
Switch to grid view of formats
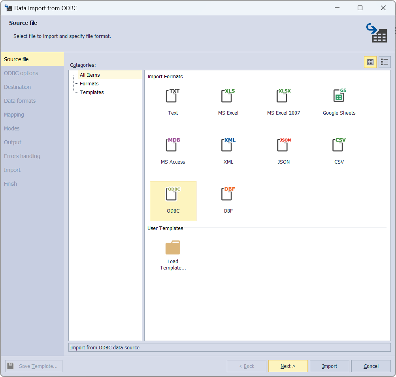(x=370, y=62)
